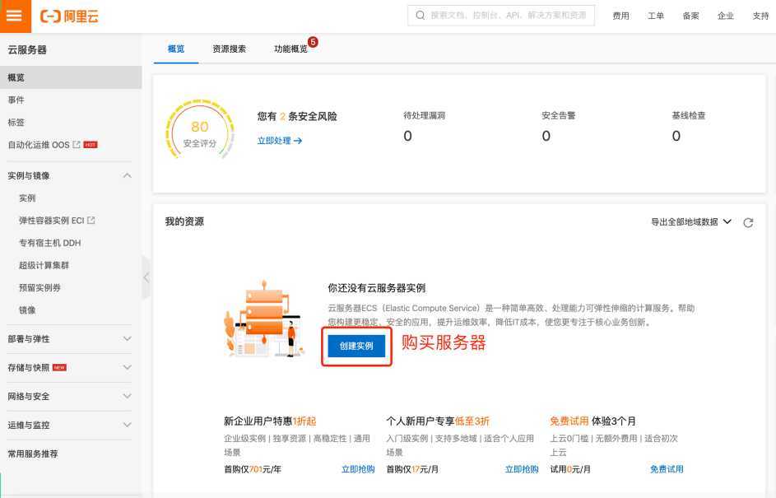Click the 基线检查 count value

676,136
